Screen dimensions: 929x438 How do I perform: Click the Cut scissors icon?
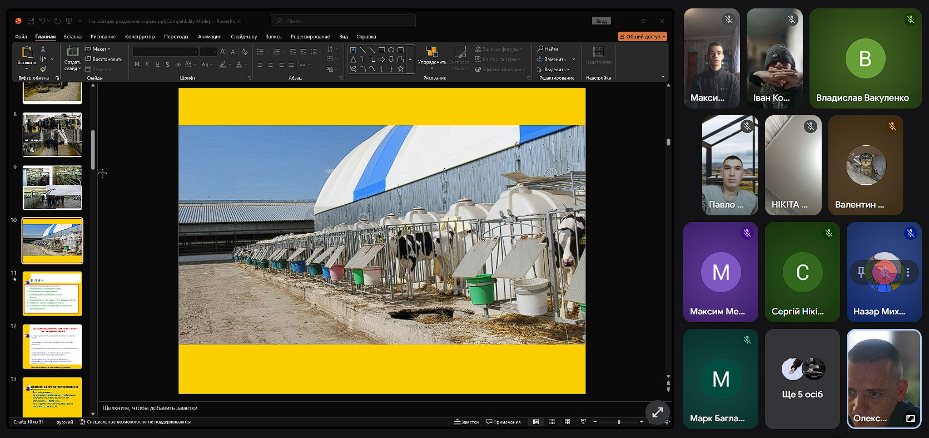43,49
